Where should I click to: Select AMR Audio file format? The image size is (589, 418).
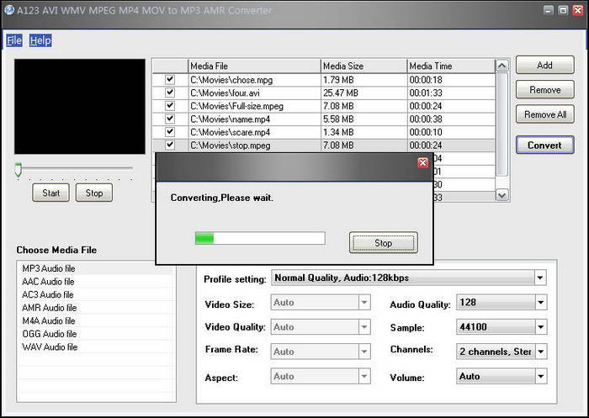coord(96,308)
